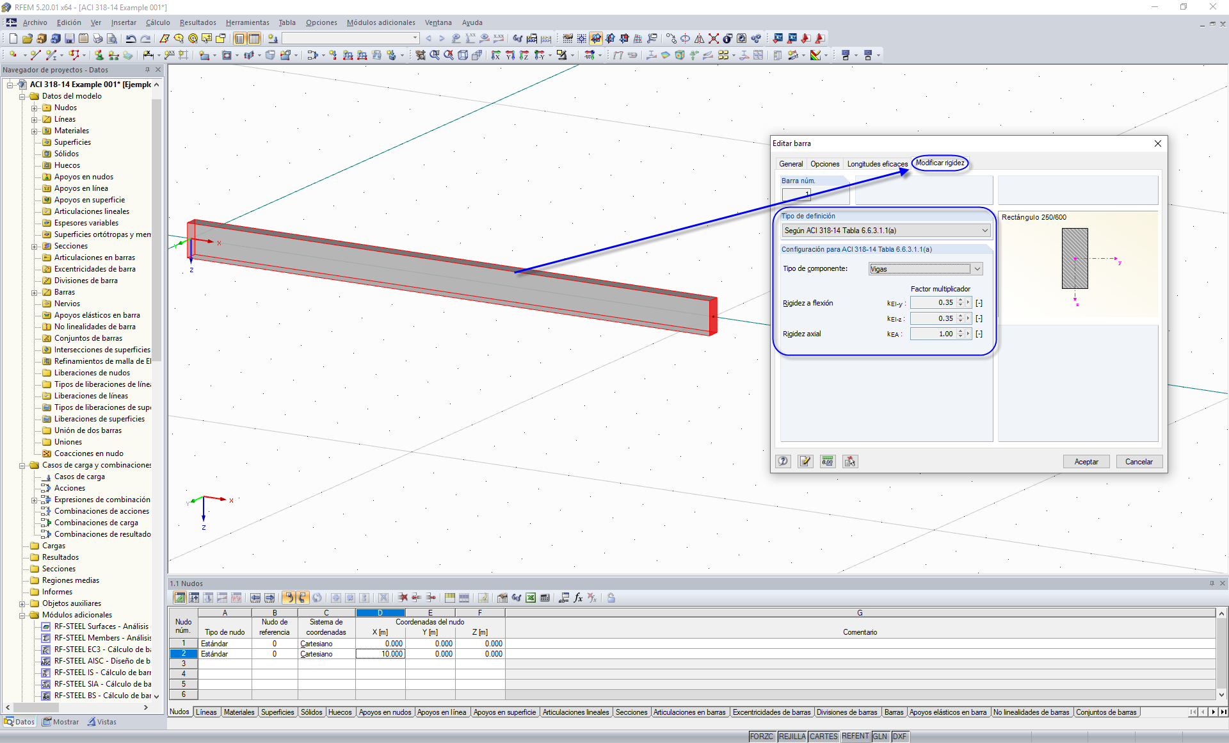Toggle the REFENT object snap status button

tap(855, 737)
